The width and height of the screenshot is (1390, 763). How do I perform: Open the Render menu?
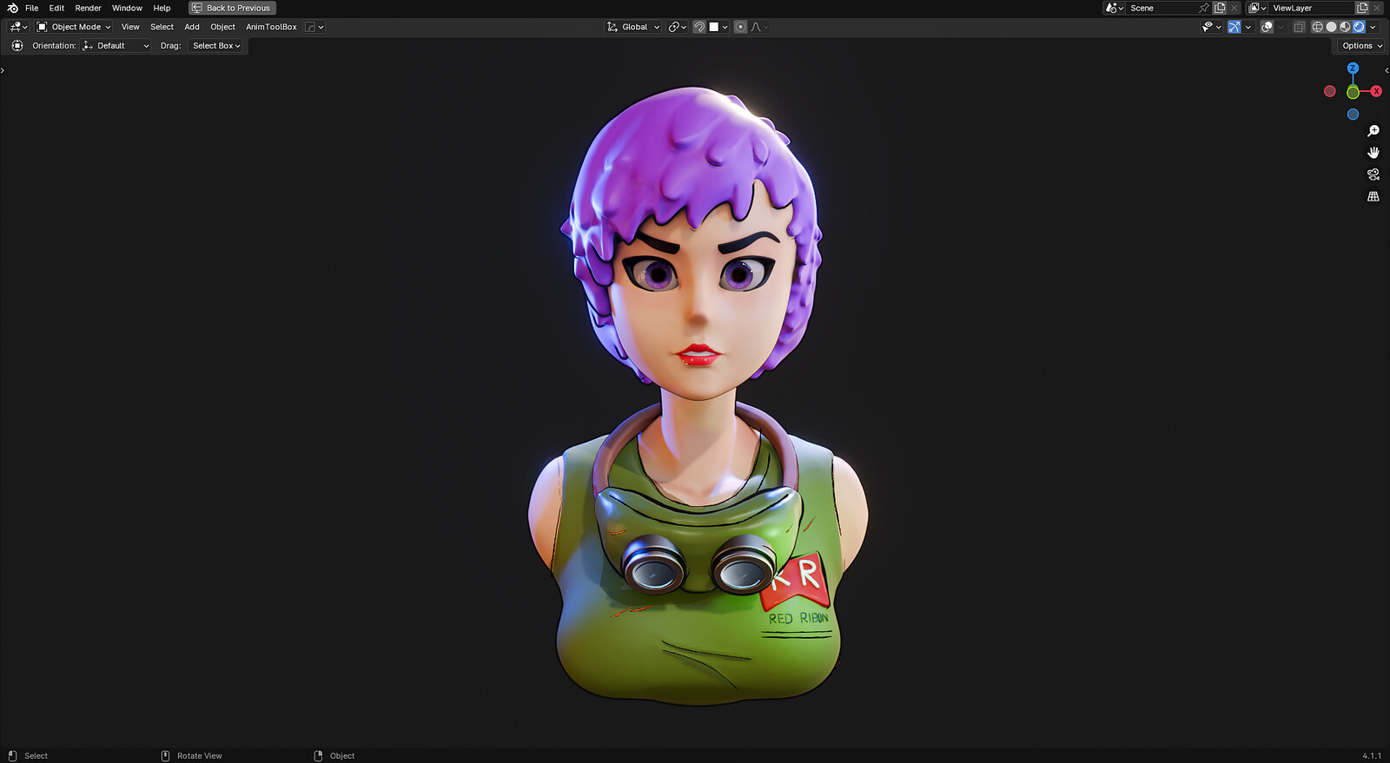(x=88, y=8)
